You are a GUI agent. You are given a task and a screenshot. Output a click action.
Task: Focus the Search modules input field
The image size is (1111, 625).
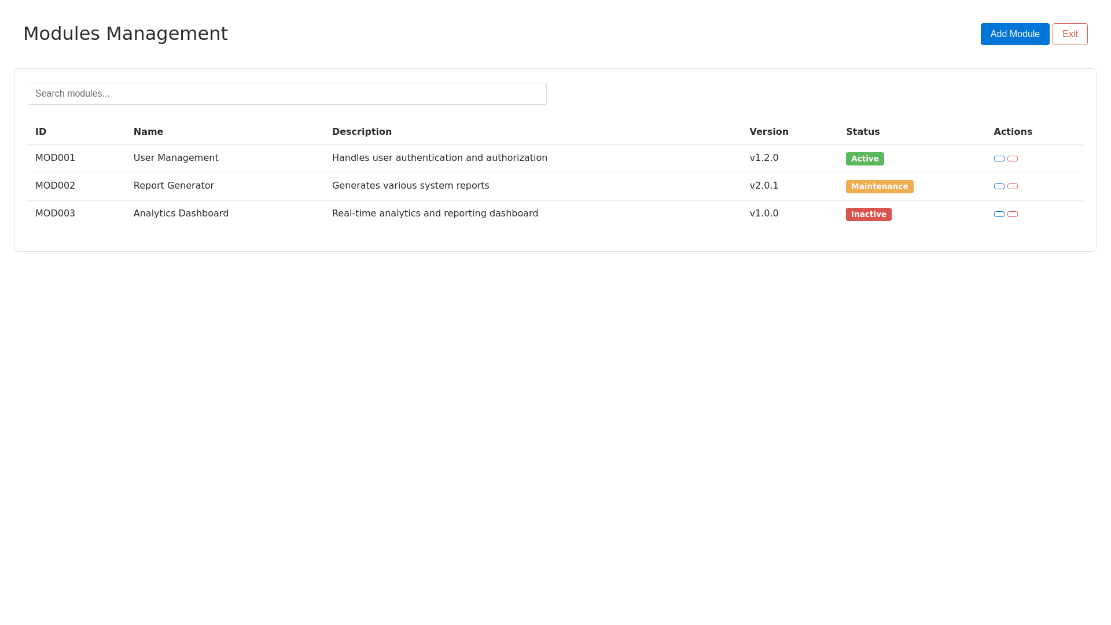coord(287,94)
